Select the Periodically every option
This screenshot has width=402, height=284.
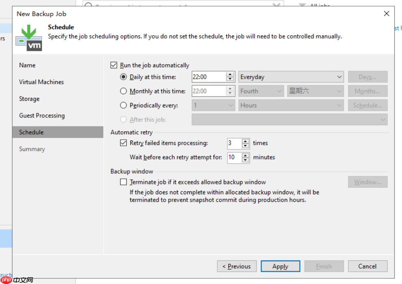coord(123,105)
